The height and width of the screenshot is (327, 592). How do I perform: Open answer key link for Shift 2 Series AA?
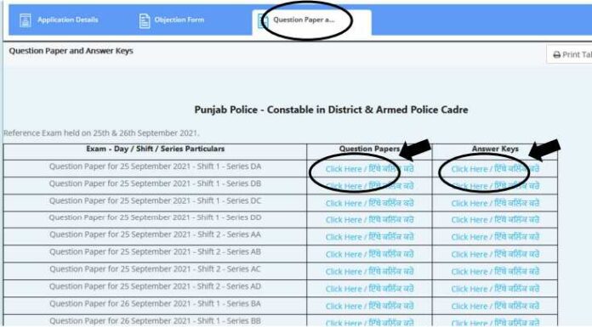pyautogui.click(x=495, y=237)
